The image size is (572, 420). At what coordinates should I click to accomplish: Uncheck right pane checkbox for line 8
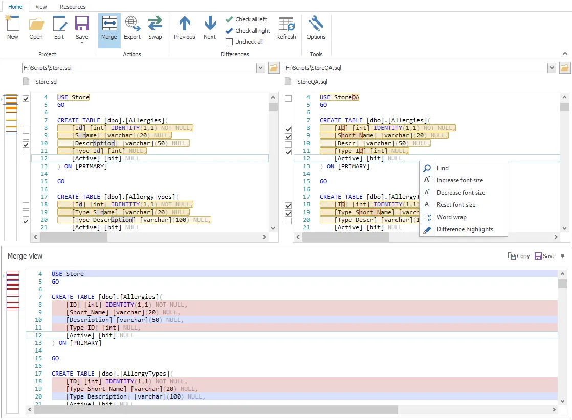point(289,129)
